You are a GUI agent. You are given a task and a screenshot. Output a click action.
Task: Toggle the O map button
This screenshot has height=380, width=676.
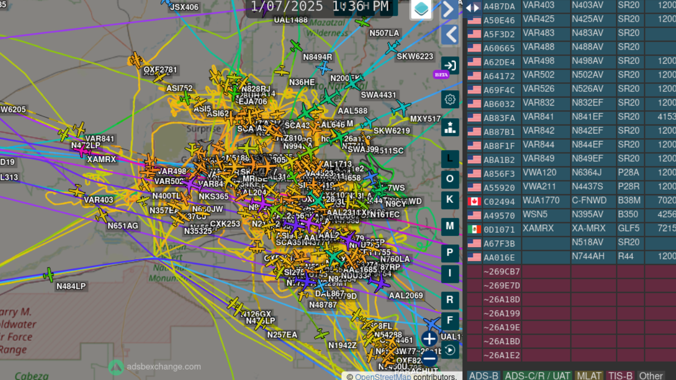click(450, 179)
